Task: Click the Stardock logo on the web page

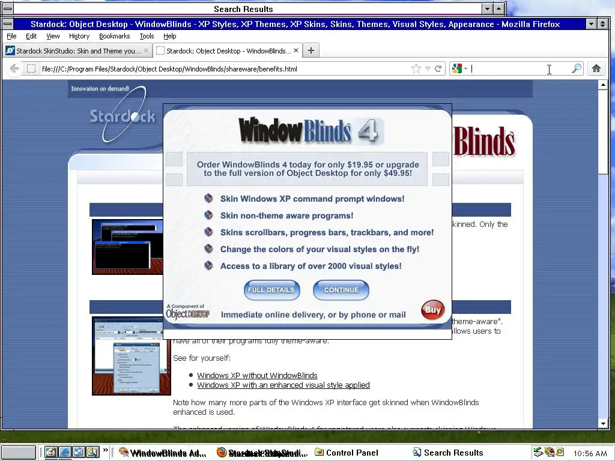Action: point(123,115)
